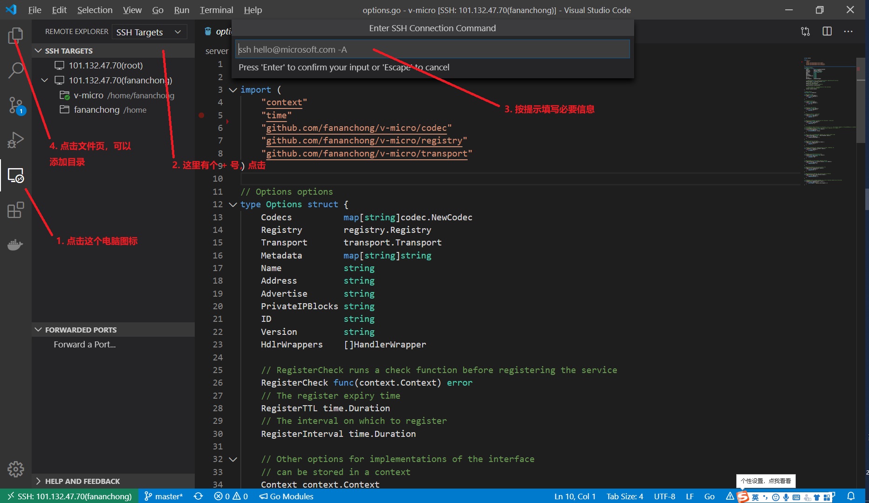The height and width of the screenshot is (503, 869).
Task: Open the Run menu
Action: 181,9
